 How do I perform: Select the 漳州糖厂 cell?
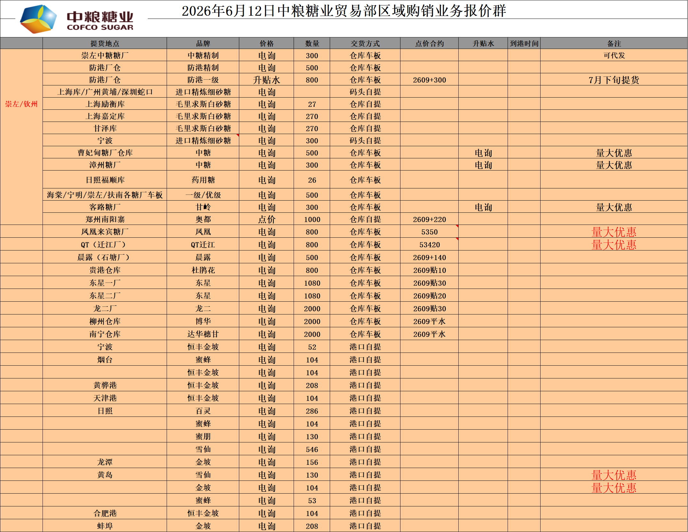[105, 165]
